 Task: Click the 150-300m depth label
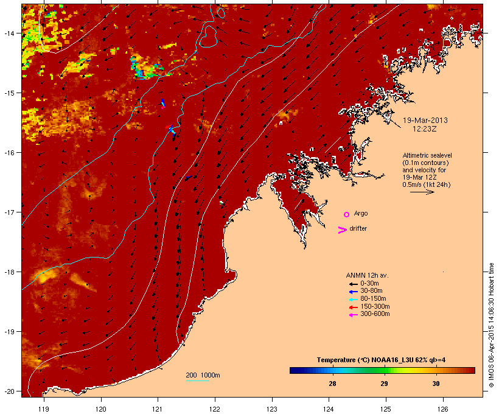click(375, 306)
